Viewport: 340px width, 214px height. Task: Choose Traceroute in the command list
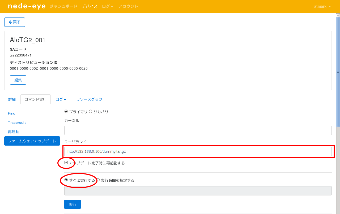[17, 123]
